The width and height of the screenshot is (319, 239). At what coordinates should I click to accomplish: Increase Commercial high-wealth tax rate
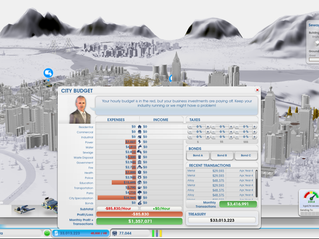tap(254, 132)
